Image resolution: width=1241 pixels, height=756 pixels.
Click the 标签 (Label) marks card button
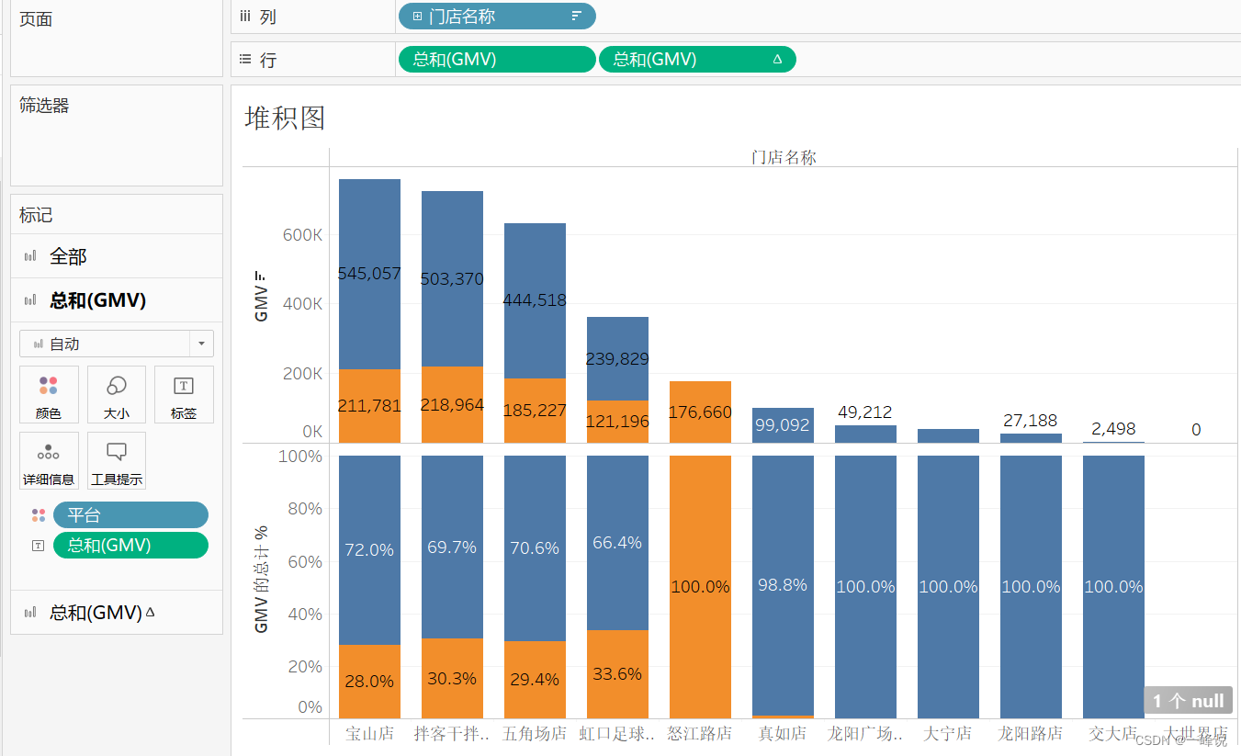[x=184, y=395]
